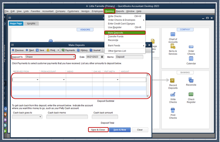The image size is (220, 142).
Task: Expand the Print dropdown arrow
Action: click(58, 50)
